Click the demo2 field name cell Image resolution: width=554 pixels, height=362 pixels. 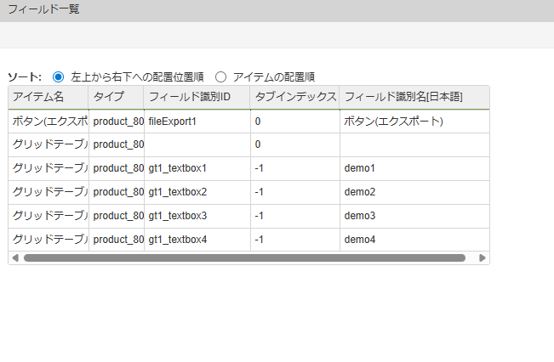pyautogui.click(x=413, y=192)
